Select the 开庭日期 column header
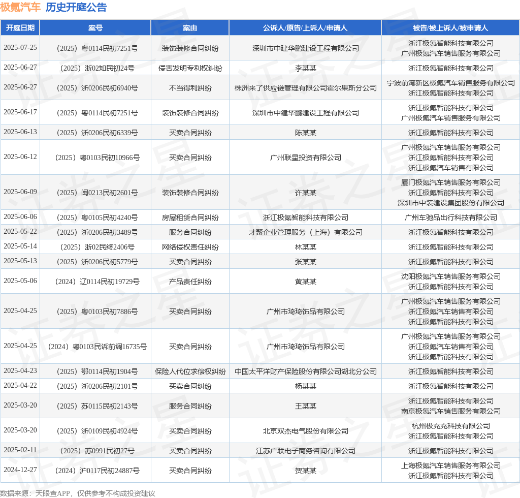The height and width of the screenshot is (498, 520). click(x=20, y=28)
